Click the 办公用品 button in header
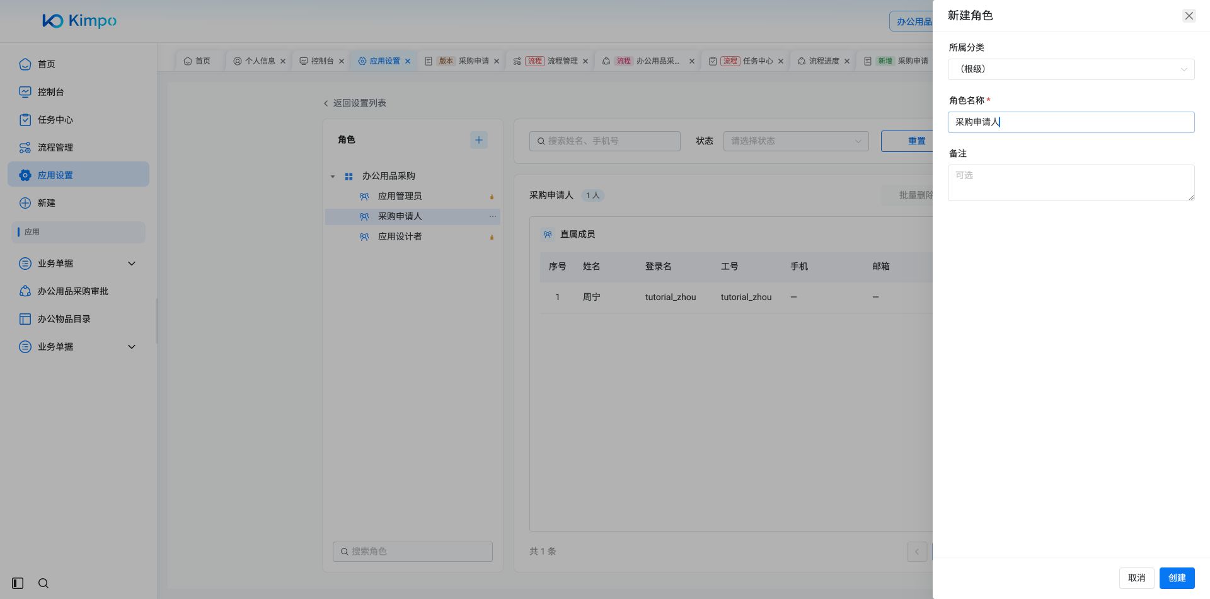The image size is (1210, 599). (911, 21)
